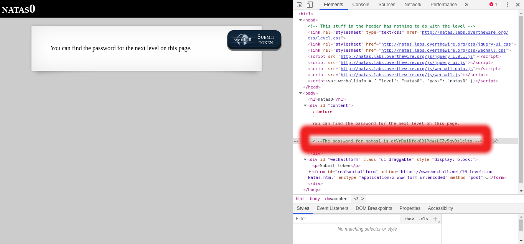Close the DevTools panel
524x244 pixels.
518,5
